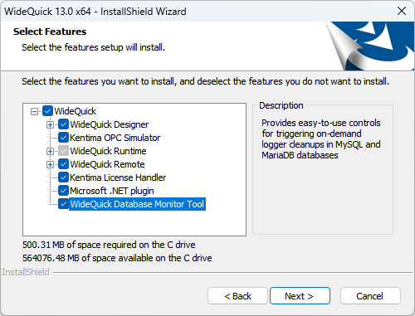Select the Kentima License Handler row
415x316 pixels.
click(x=118, y=177)
